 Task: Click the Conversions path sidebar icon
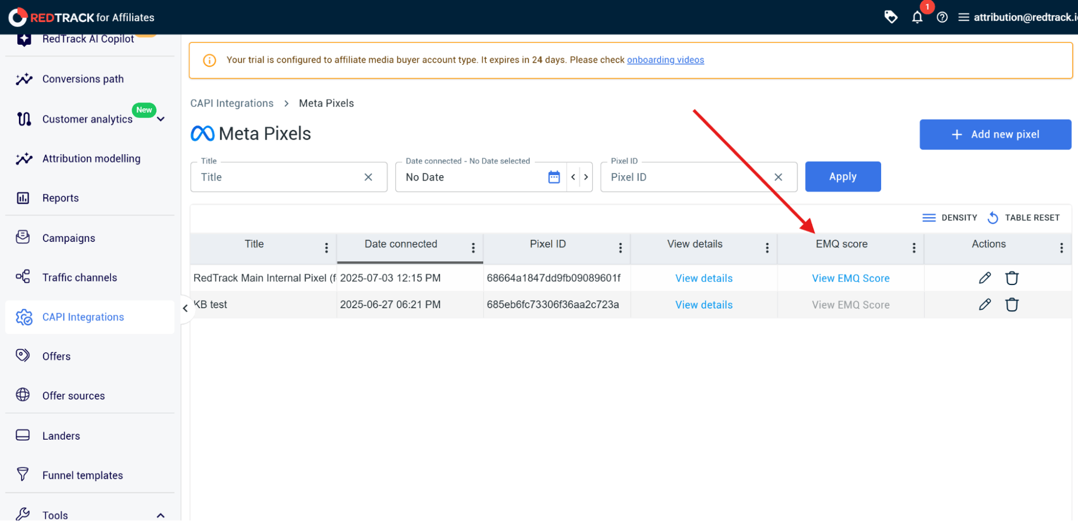click(24, 79)
